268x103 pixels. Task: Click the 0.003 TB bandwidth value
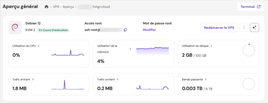pyautogui.click(x=192, y=88)
